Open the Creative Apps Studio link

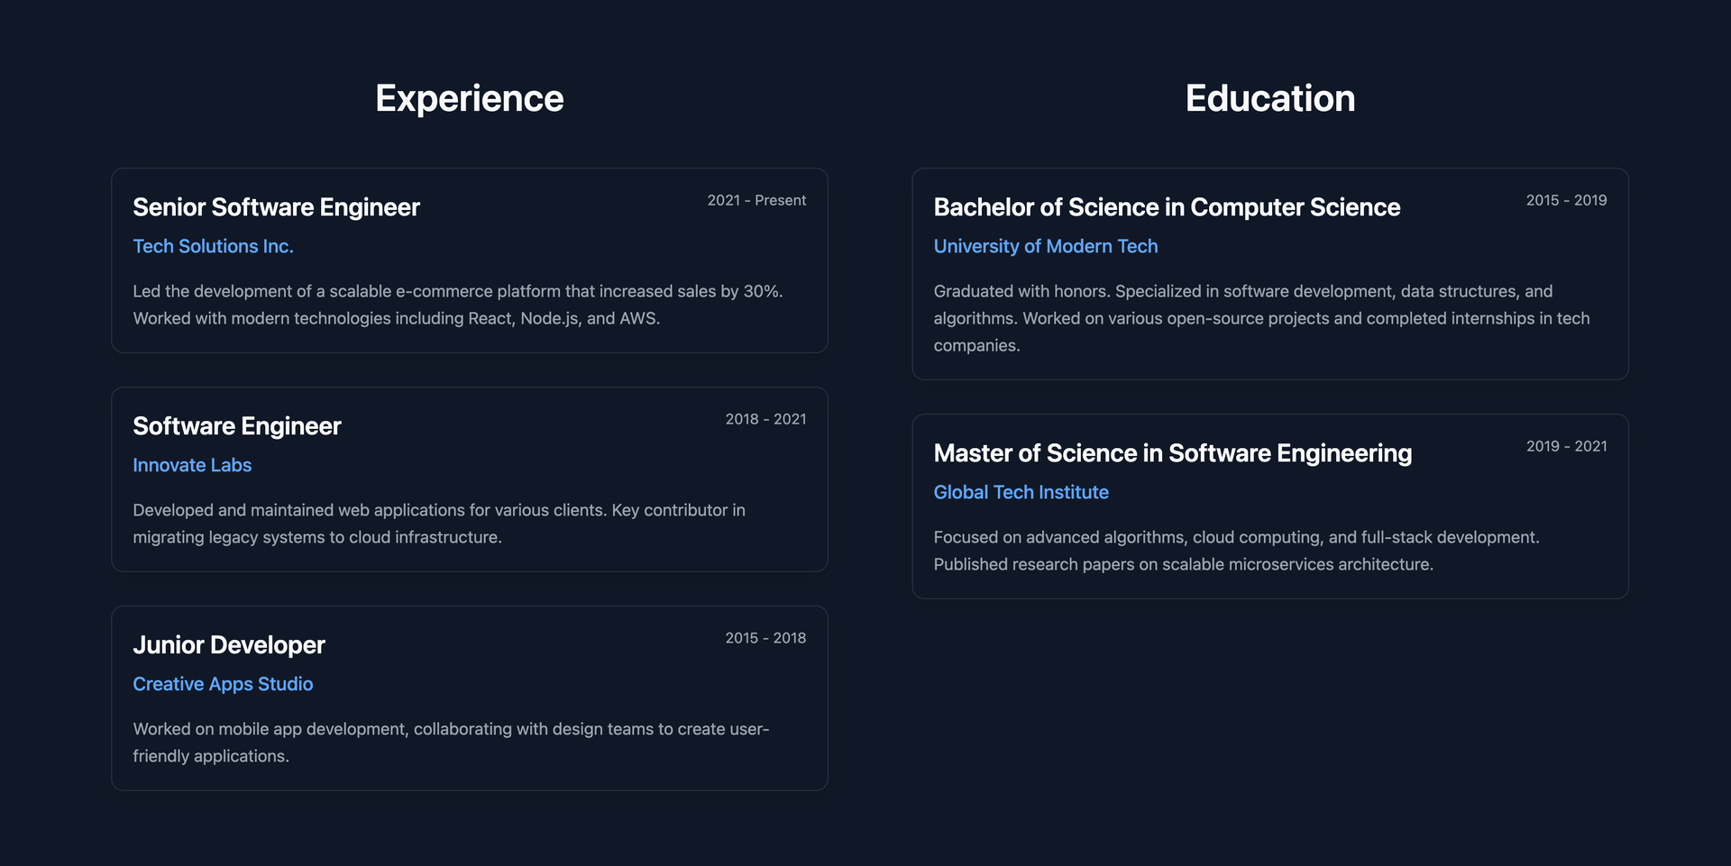(223, 684)
